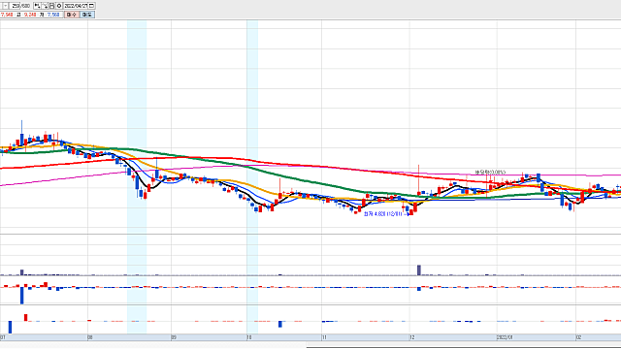Click the blue 매도 sell button
Image resolution: width=621 pixels, height=349 pixels.
point(87,15)
